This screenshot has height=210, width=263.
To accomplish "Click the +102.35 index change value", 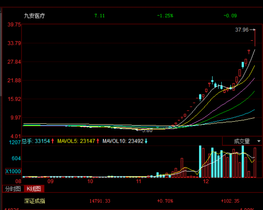I will (x=230, y=201).
